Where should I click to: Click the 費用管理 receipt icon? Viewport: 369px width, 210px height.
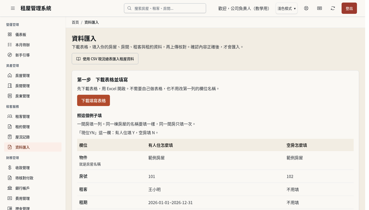pyautogui.click(x=10, y=198)
